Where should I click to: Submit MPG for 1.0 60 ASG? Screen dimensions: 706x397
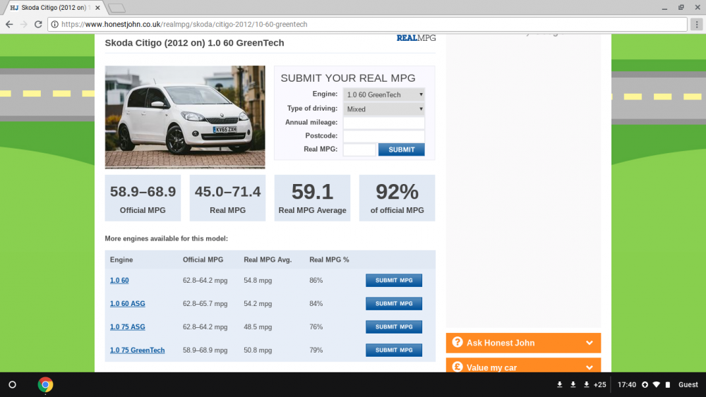tap(393, 303)
